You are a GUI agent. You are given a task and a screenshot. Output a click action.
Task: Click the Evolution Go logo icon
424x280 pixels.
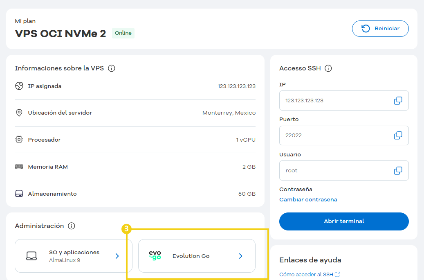(x=155, y=256)
